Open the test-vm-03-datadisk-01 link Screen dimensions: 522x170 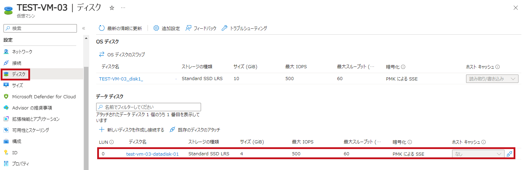(152, 154)
